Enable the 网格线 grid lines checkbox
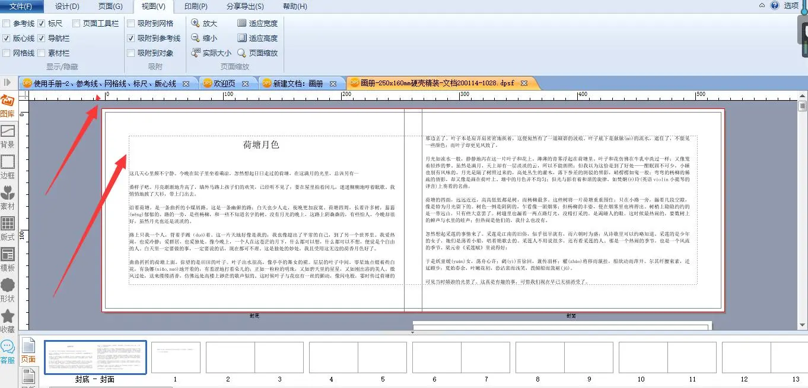The image size is (808, 388). (6, 53)
